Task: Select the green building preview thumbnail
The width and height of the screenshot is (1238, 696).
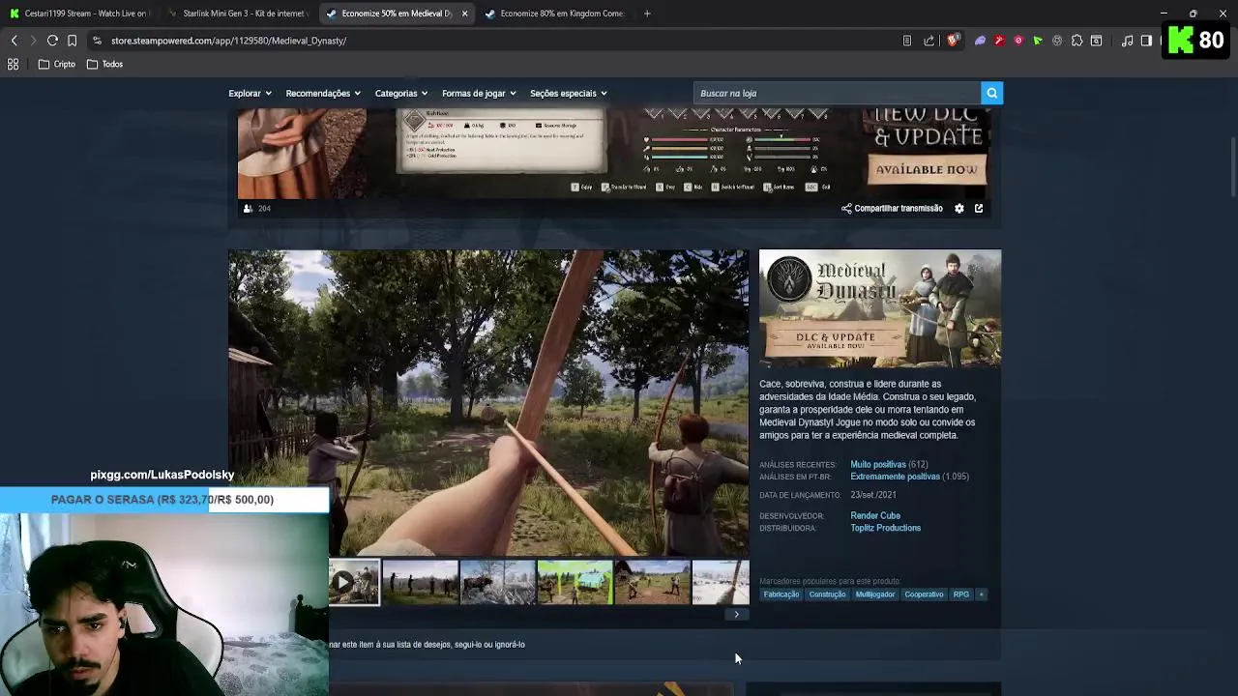Action: [x=575, y=582]
